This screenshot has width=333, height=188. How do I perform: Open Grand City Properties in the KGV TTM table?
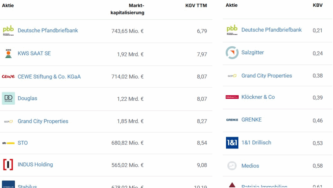click(x=43, y=121)
